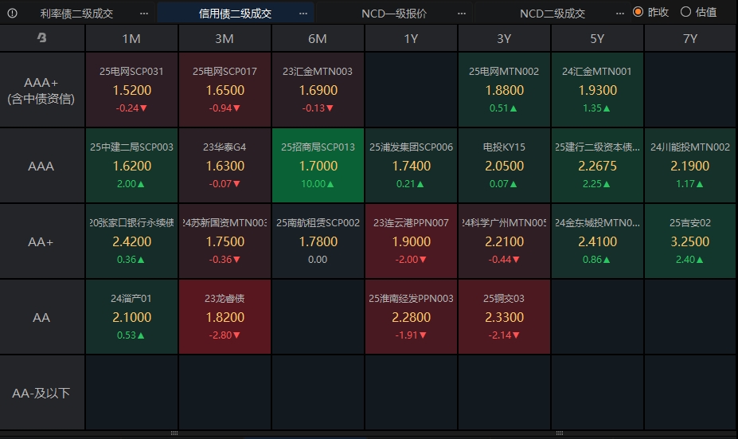
Task: Open the 25浦发集团SCP006 bond cell
Action: (411, 166)
